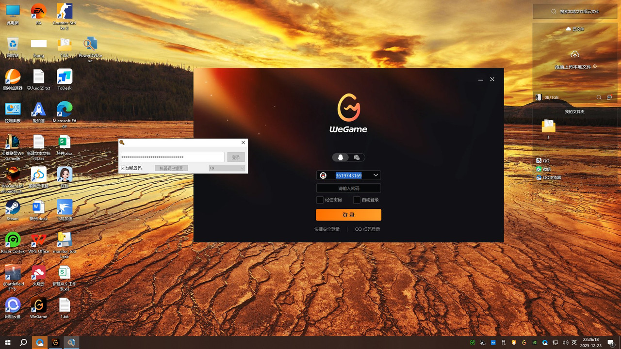Switch to WeChat login mode in WeGame
This screenshot has height=349, width=621.
[x=357, y=157]
